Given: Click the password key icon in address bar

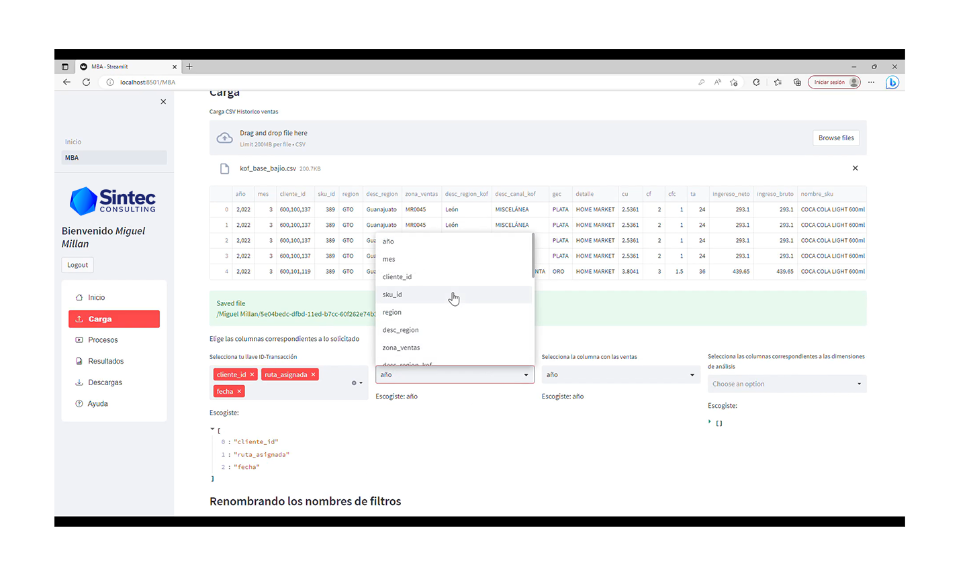Looking at the screenshot, I should tap(701, 83).
